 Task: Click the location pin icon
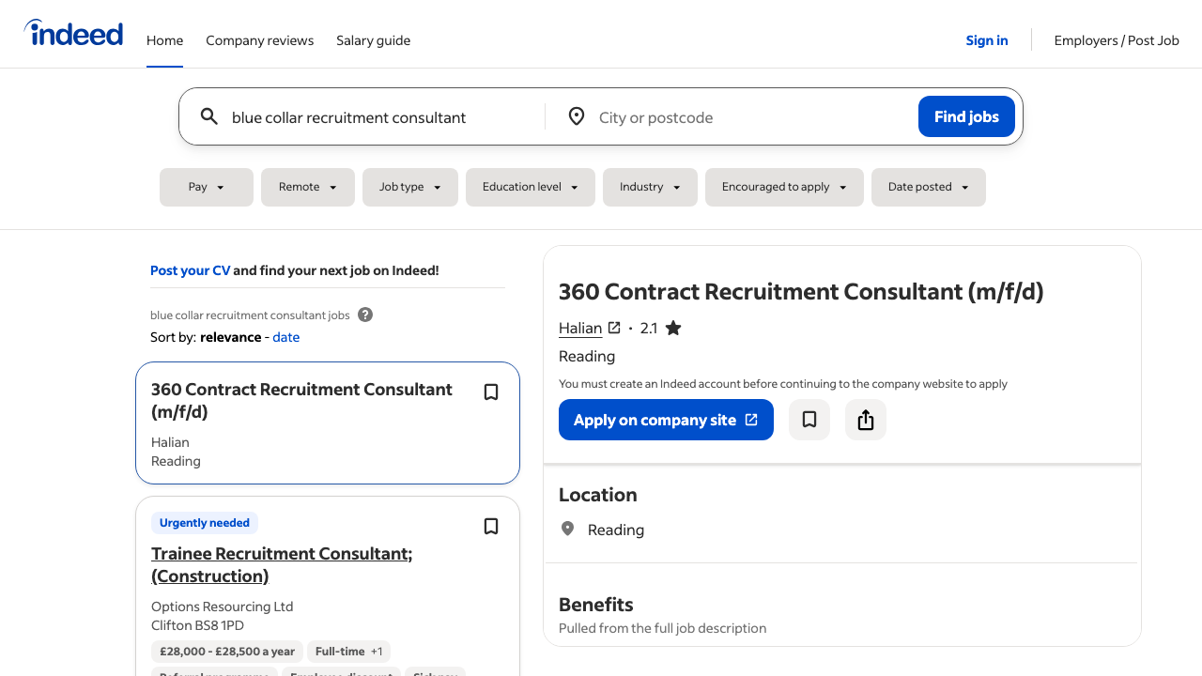[x=577, y=116]
